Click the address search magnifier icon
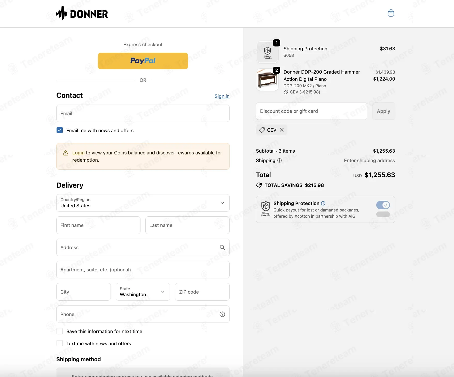Viewport: 454px width, 377px height. (222, 247)
